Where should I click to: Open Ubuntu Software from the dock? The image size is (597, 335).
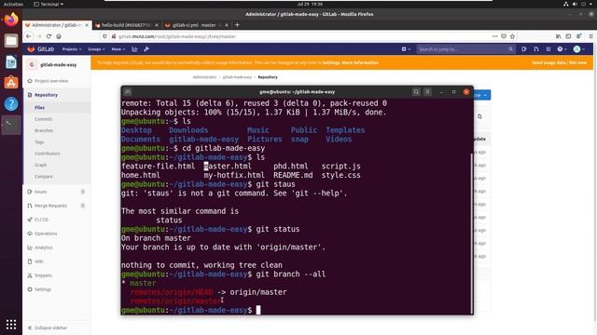pyautogui.click(x=11, y=83)
